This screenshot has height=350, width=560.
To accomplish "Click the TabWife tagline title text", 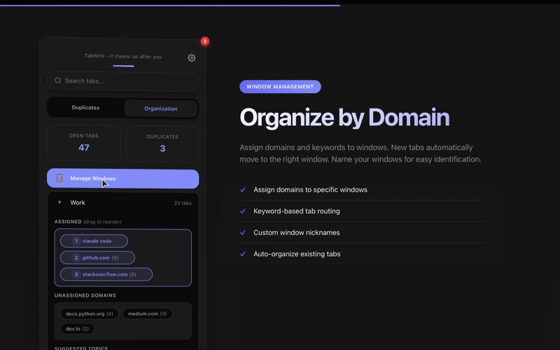I will tap(123, 56).
